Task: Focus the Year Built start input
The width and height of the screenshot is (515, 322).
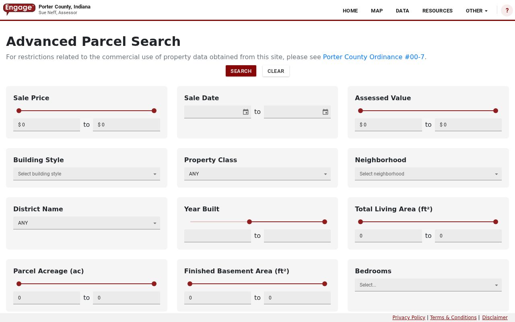Action: coord(218,236)
